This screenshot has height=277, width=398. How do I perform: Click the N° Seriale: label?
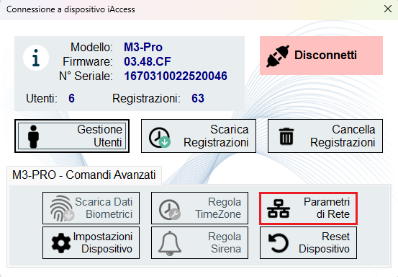coord(86,76)
